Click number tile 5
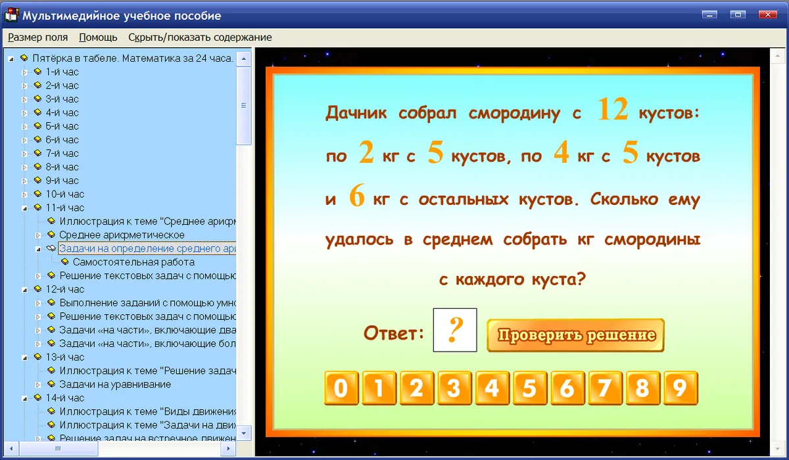The height and width of the screenshot is (460, 789). click(530, 388)
